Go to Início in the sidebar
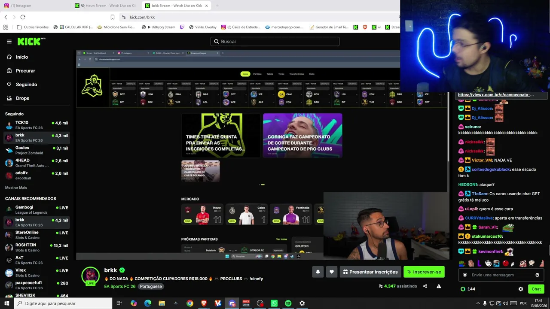The width and height of the screenshot is (550, 309). coord(21,57)
